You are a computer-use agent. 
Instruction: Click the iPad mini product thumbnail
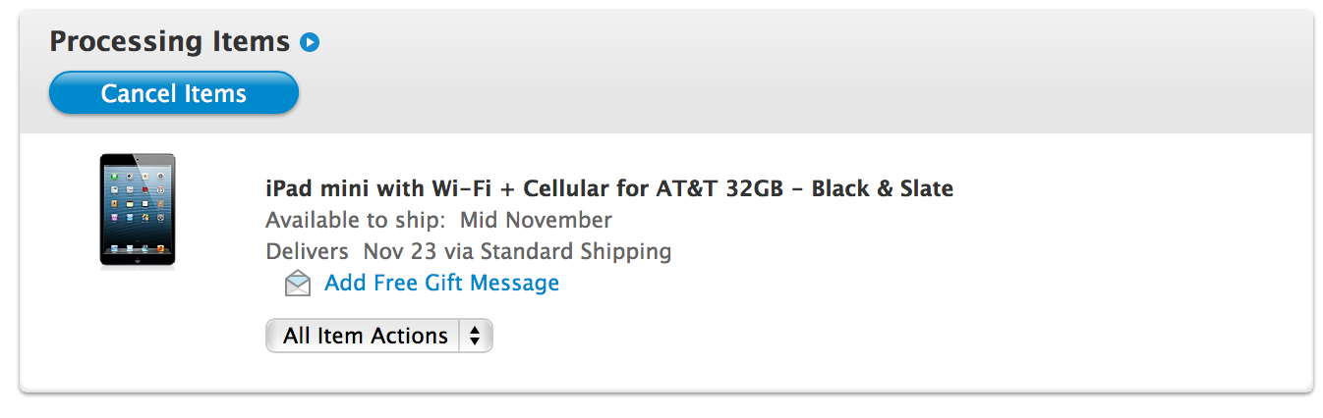(x=137, y=209)
